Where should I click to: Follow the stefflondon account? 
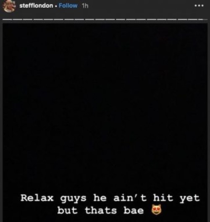(68, 5)
